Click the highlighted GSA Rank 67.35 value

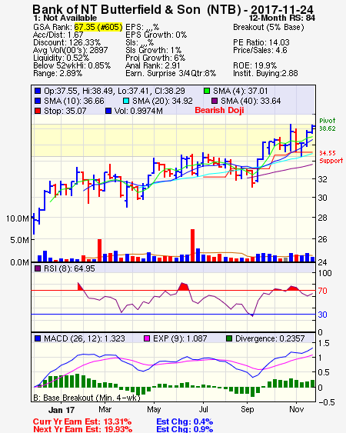click(98, 27)
